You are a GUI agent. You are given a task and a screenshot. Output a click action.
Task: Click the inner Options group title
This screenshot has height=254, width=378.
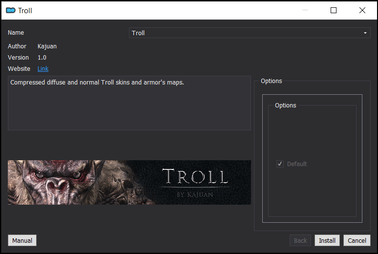coord(285,106)
